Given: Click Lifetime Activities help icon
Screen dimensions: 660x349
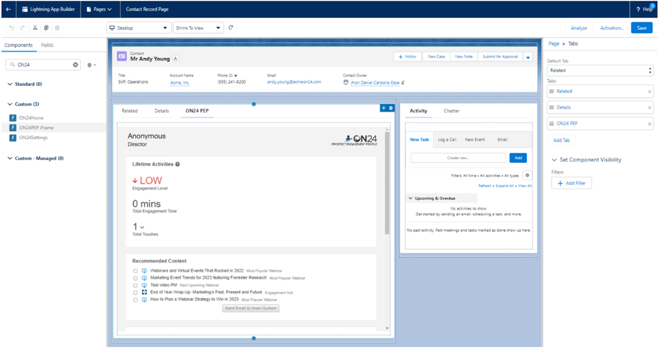Looking at the screenshot, I should [x=177, y=164].
